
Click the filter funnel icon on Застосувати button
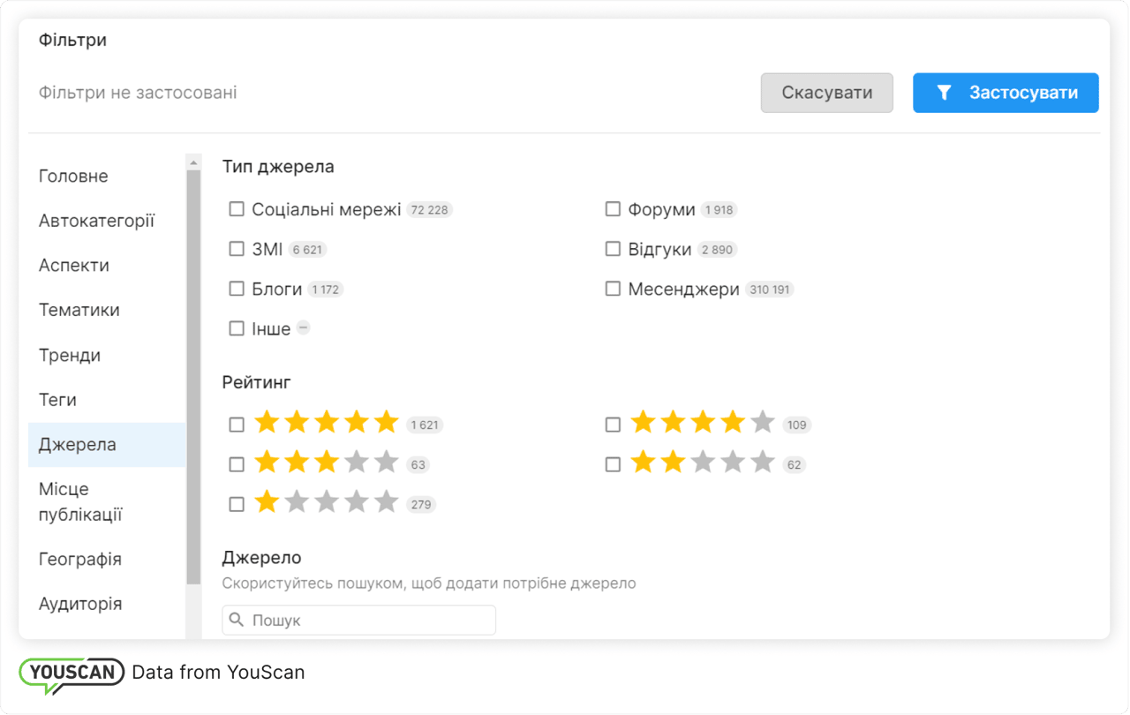click(945, 92)
